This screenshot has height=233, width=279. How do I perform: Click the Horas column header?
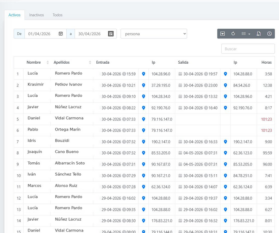266,63
